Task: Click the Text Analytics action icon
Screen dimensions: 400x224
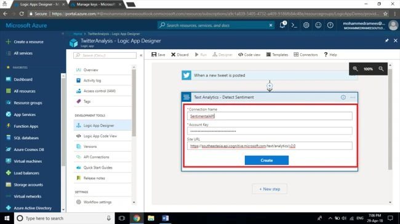Action: 186,97
